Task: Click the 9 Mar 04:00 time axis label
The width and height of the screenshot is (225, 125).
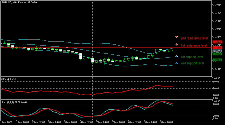Action: click(151, 122)
